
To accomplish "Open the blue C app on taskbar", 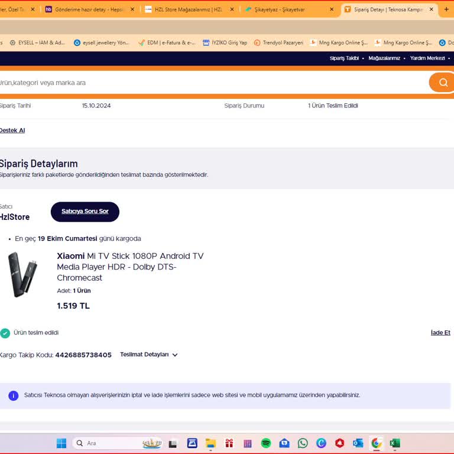I will pyautogui.click(x=321, y=443).
